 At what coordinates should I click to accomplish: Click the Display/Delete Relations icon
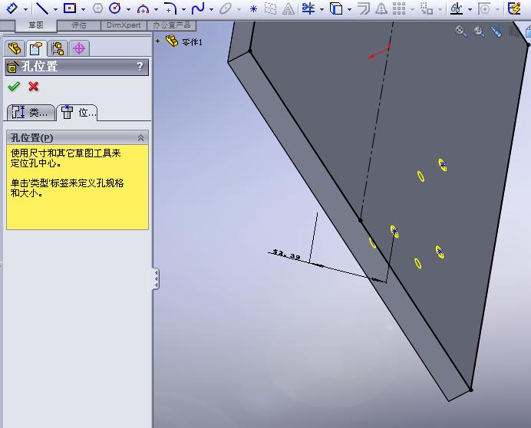tap(457, 8)
